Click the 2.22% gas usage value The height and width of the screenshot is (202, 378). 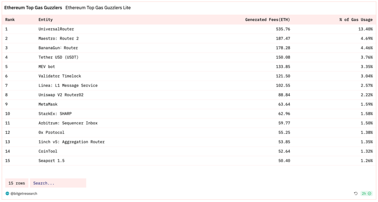367,95
